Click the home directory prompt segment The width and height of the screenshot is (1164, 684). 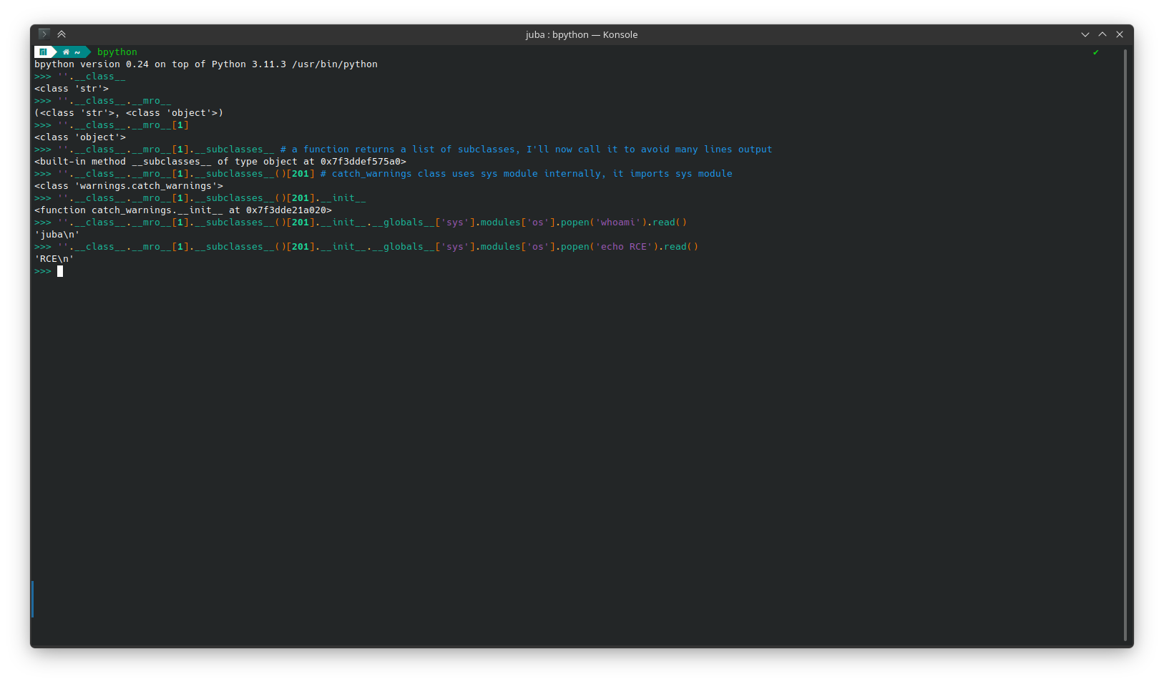(x=72, y=52)
